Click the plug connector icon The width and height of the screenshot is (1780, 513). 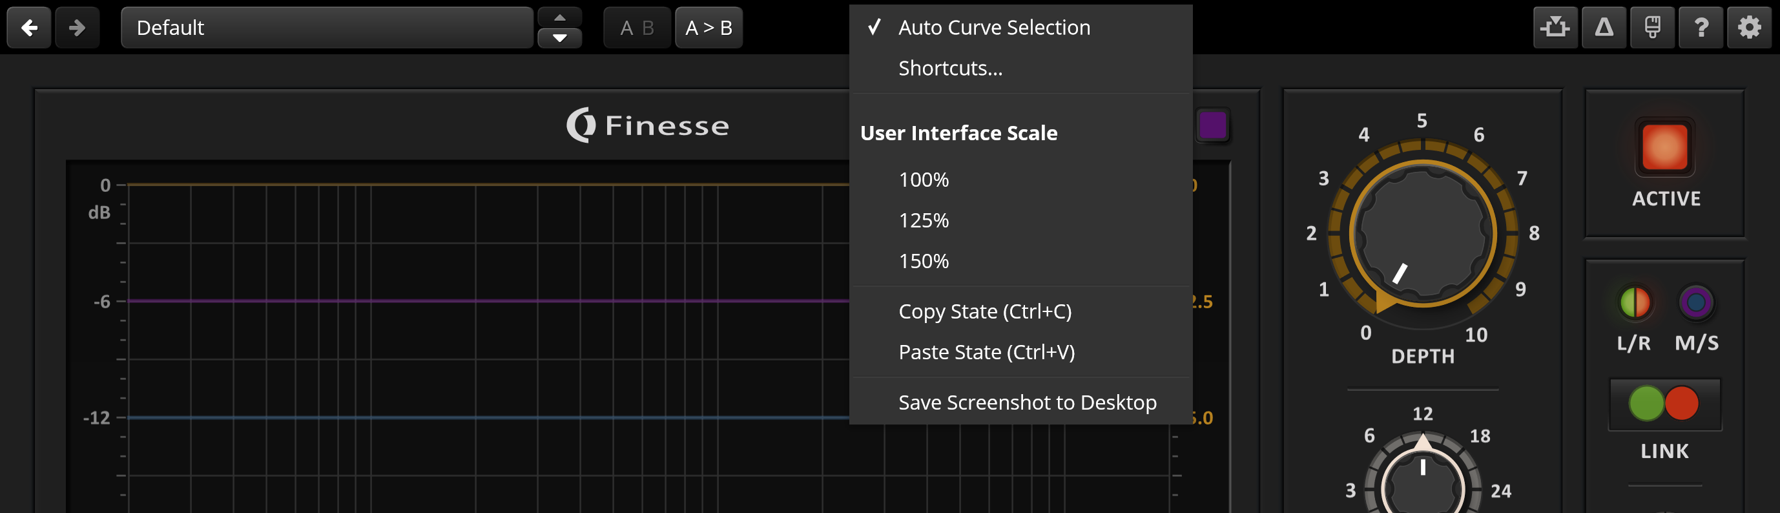(1652, 28)
